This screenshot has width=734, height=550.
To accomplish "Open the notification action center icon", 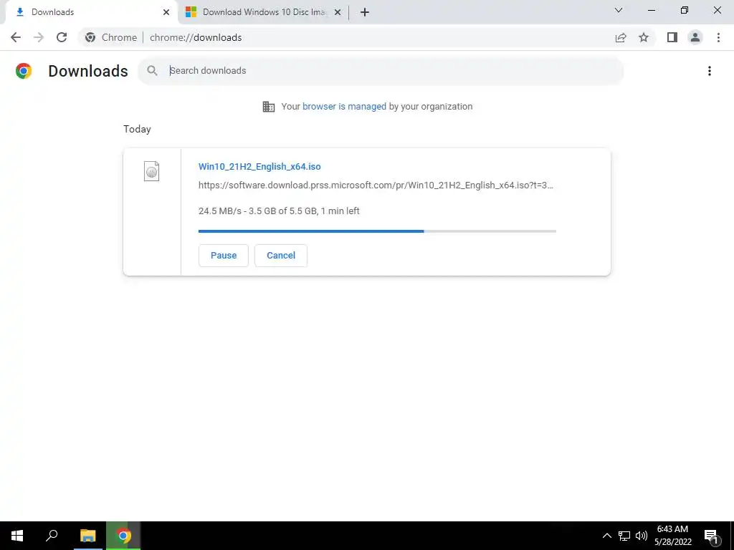I will pos(711,536).
